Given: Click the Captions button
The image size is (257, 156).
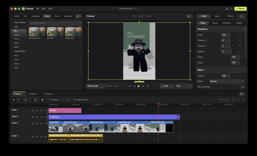Looking at the screenshot, I should click(x=54, y=100).
